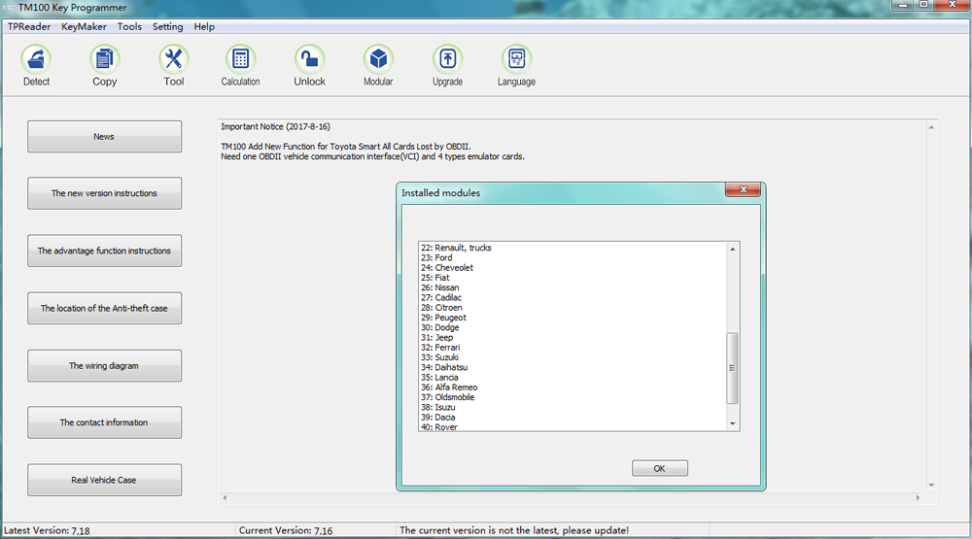Select '40: Rover' in module list

pos(439,427)
